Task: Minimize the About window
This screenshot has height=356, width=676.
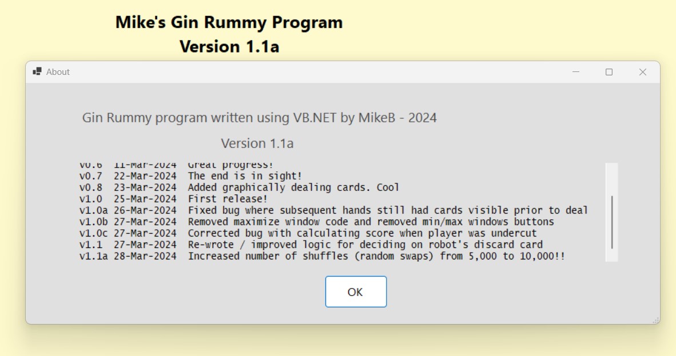Action: (x=576, y=72)
